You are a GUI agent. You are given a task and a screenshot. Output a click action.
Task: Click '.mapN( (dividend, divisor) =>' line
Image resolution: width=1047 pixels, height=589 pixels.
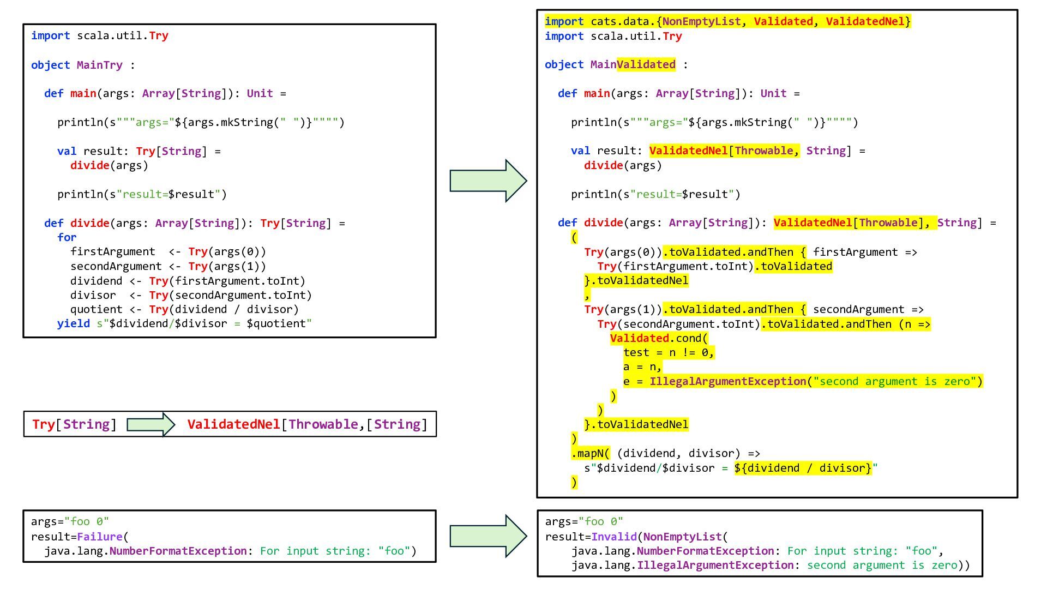[666, 453]
